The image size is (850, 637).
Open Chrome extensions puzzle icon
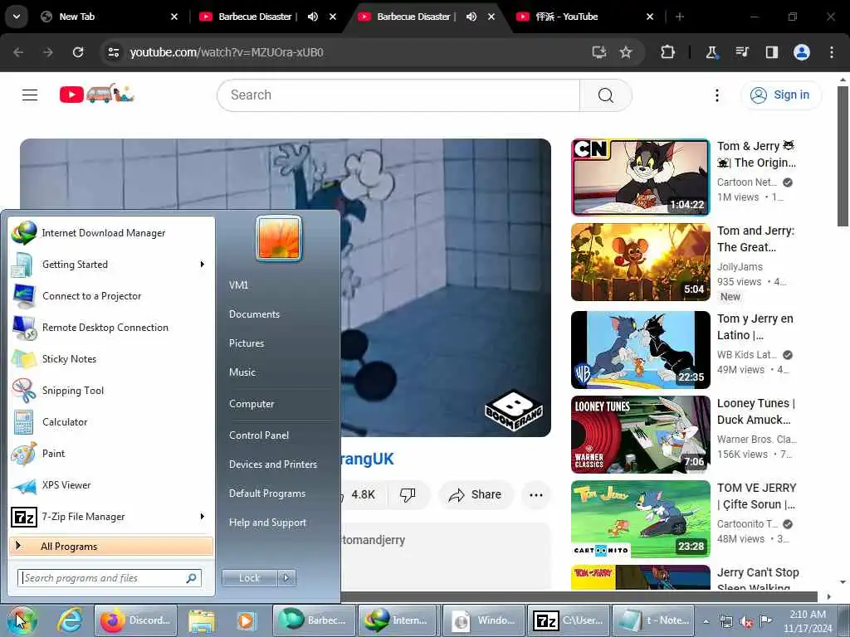click(668, 52)
